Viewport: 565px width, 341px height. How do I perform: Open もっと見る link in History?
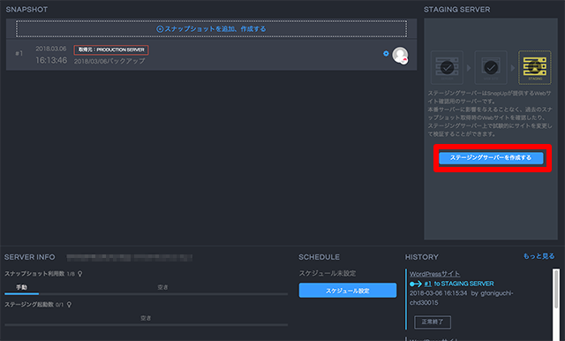(x=539, y=256)
